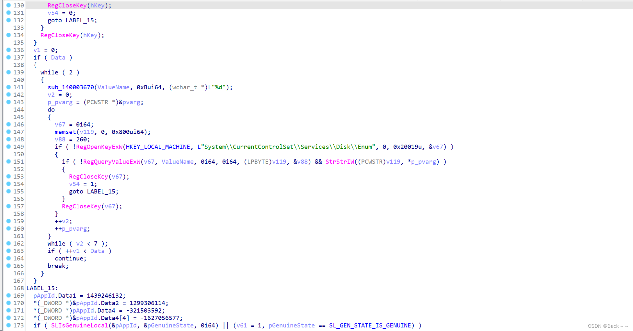Click value 1299306114 on line 170
Image resolution: width=633 pixels, height=331 pixels.
(x=147, y=303)
